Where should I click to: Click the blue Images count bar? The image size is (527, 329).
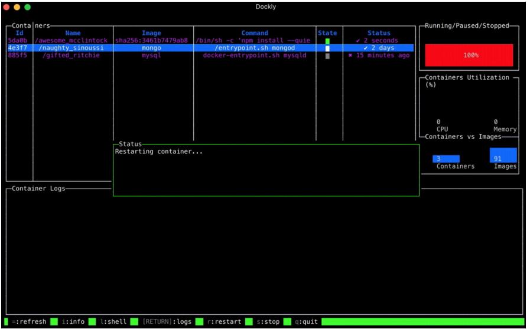click(503, 156)
